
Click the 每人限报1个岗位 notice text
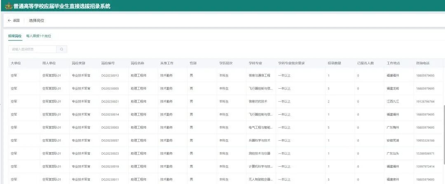[x=39, y=36]
